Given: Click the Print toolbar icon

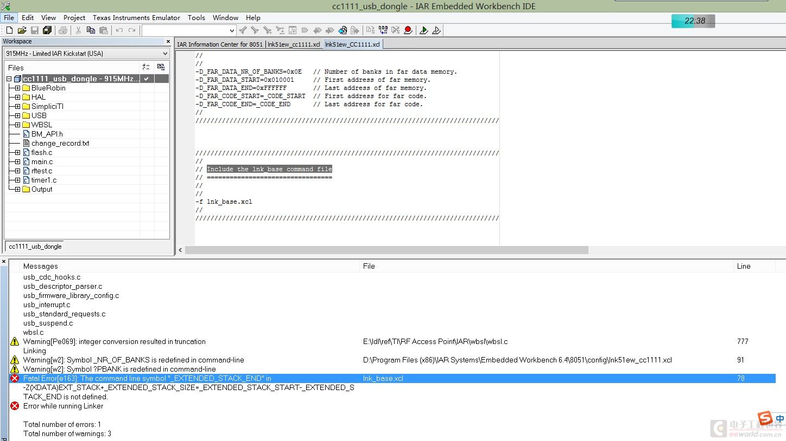Looking at the screenshot, I should (x=62, y=30).
